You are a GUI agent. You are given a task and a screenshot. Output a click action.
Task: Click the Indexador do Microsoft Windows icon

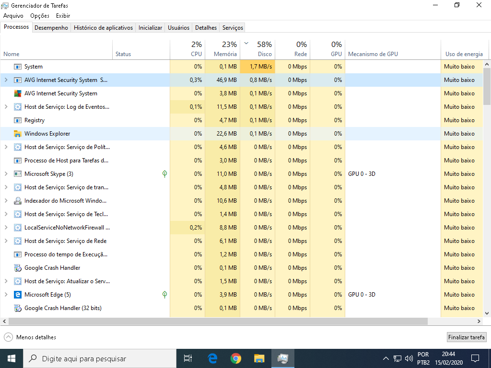18,201
